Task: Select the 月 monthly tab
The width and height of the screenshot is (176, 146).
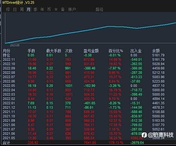Action: pyautogui.click(x=29, y=9)
